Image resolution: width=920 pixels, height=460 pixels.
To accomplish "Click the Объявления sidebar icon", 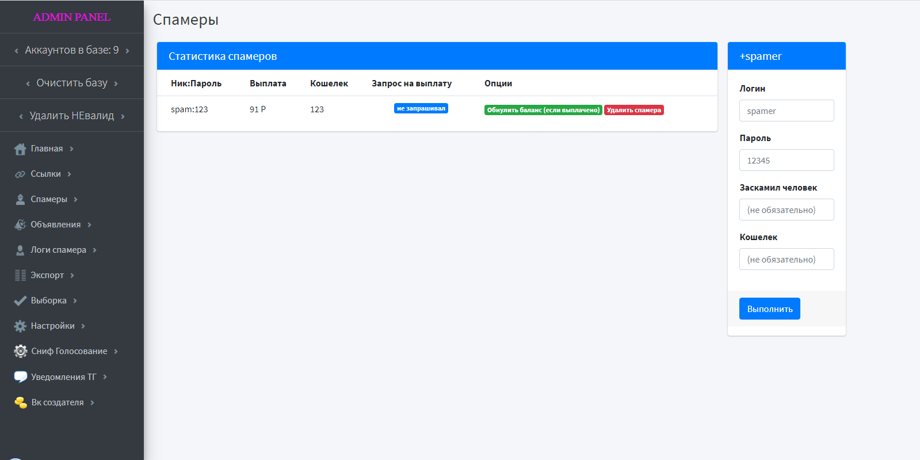I will [x=20, y=225].
